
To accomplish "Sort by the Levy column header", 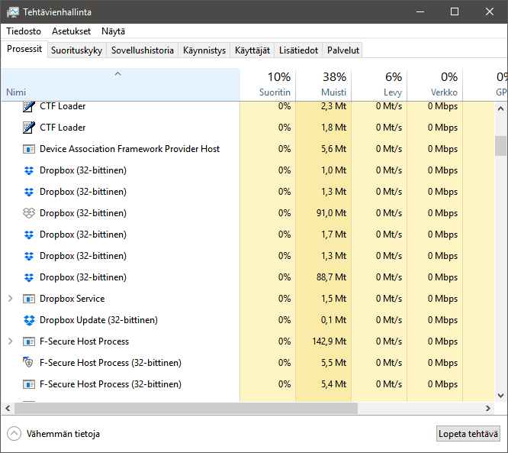I will pyautogui.click(x=379, y=84).
